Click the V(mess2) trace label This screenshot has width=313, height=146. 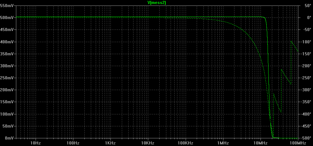[x=157, y=2]
